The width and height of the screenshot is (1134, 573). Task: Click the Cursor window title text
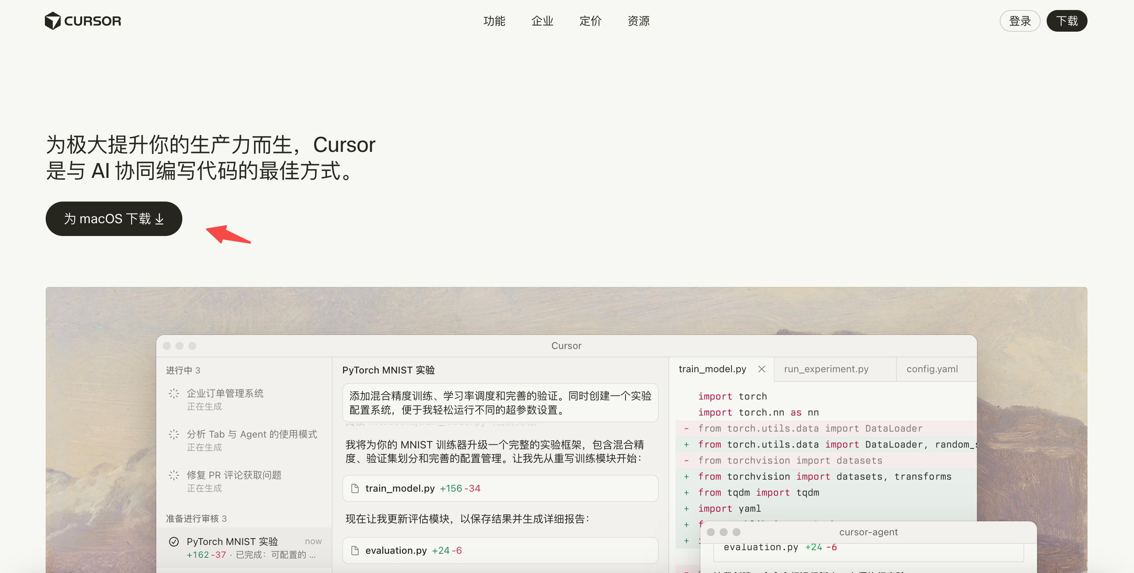(567, 346)
